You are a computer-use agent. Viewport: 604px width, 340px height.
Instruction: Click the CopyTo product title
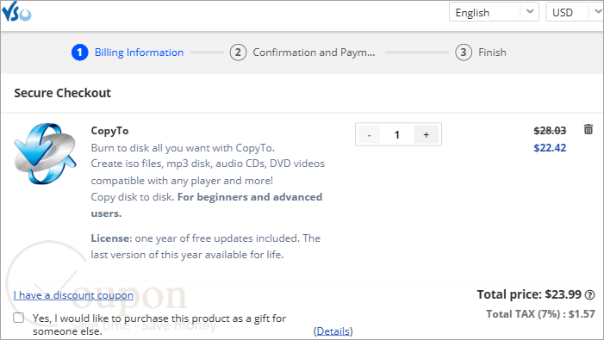(x=109, y=131)
